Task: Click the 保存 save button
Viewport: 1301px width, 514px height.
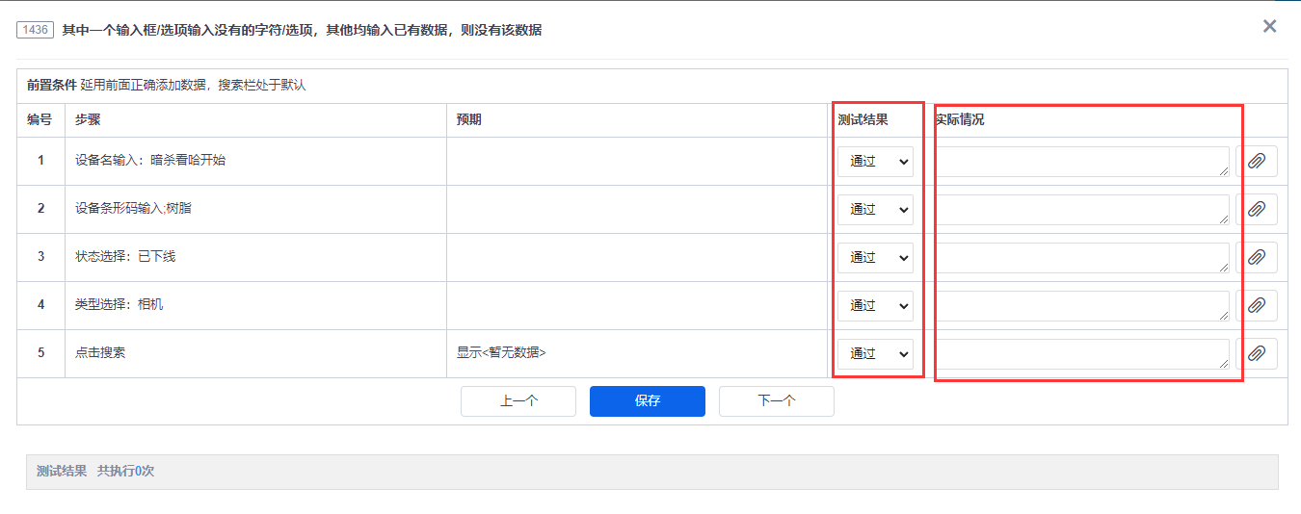Action: pyautogui.click(x=648, y=401)
